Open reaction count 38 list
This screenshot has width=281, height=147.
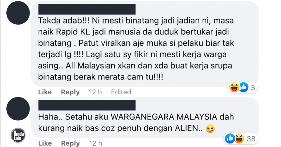click(x=251, y=139)
